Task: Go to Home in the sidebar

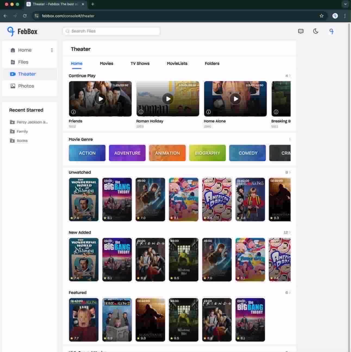Action: [x=25, y=50]
